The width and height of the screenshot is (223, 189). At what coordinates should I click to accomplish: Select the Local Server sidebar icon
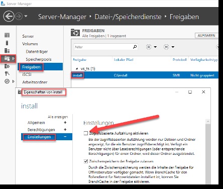pos(7,43)
